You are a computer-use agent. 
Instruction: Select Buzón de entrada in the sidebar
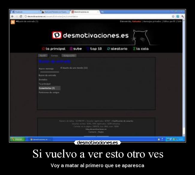pos(47,75)
